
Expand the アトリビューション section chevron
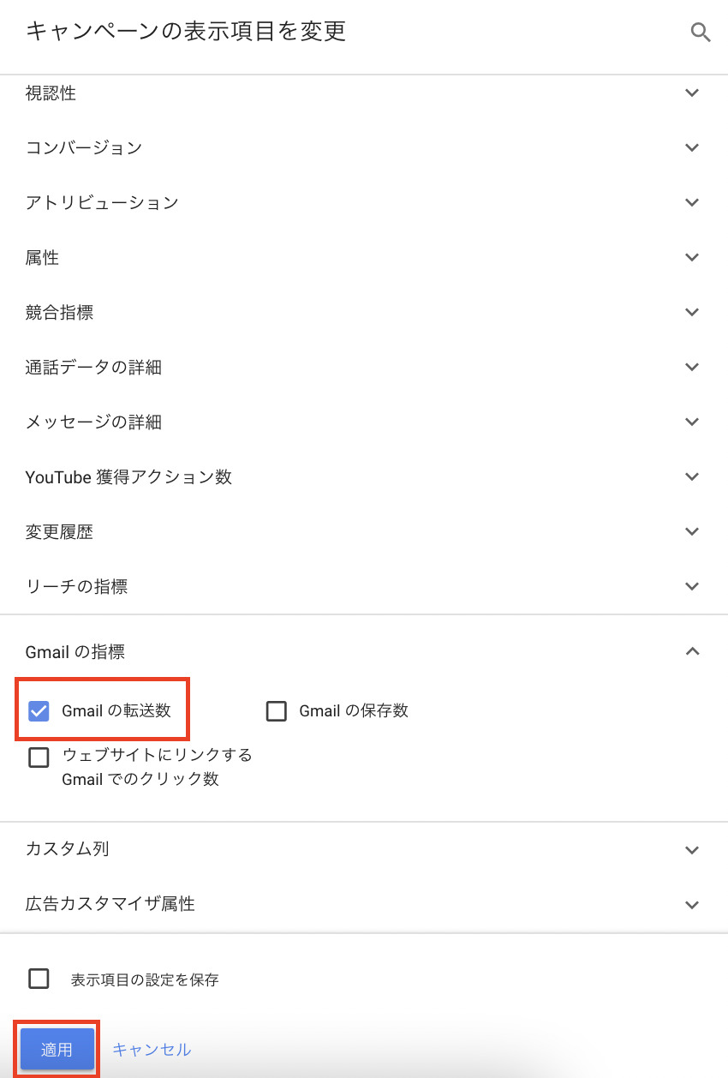coord(693,202)
